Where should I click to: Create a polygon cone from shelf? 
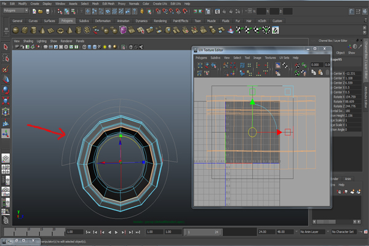coord(42,30)
